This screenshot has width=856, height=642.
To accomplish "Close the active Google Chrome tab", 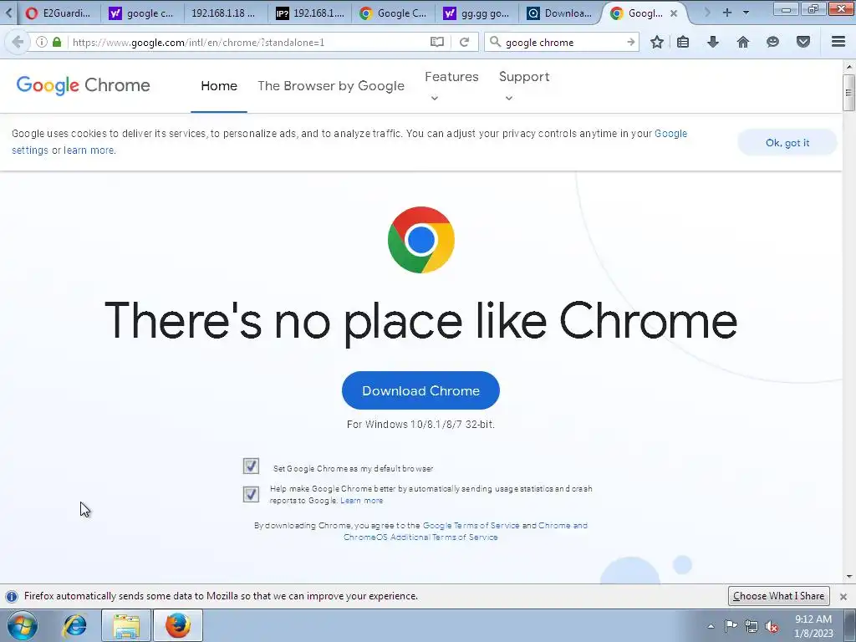I will [674, 13].
